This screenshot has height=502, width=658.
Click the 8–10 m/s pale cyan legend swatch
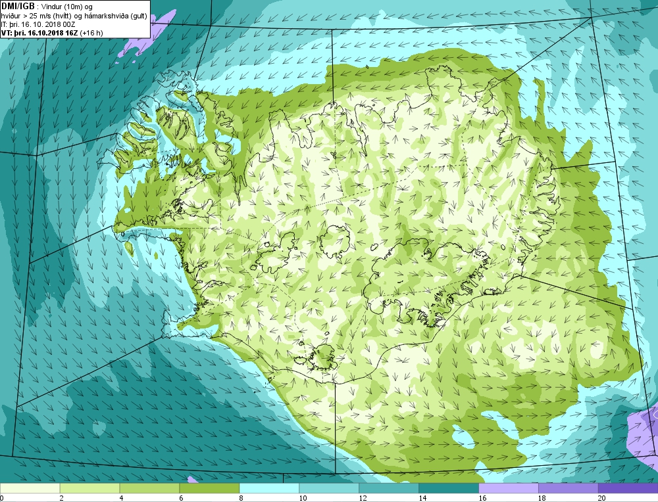point(269,488)
